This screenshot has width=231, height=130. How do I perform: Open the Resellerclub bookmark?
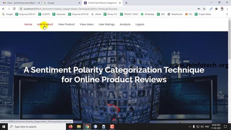pyautogui.click(x=175, y=14)
